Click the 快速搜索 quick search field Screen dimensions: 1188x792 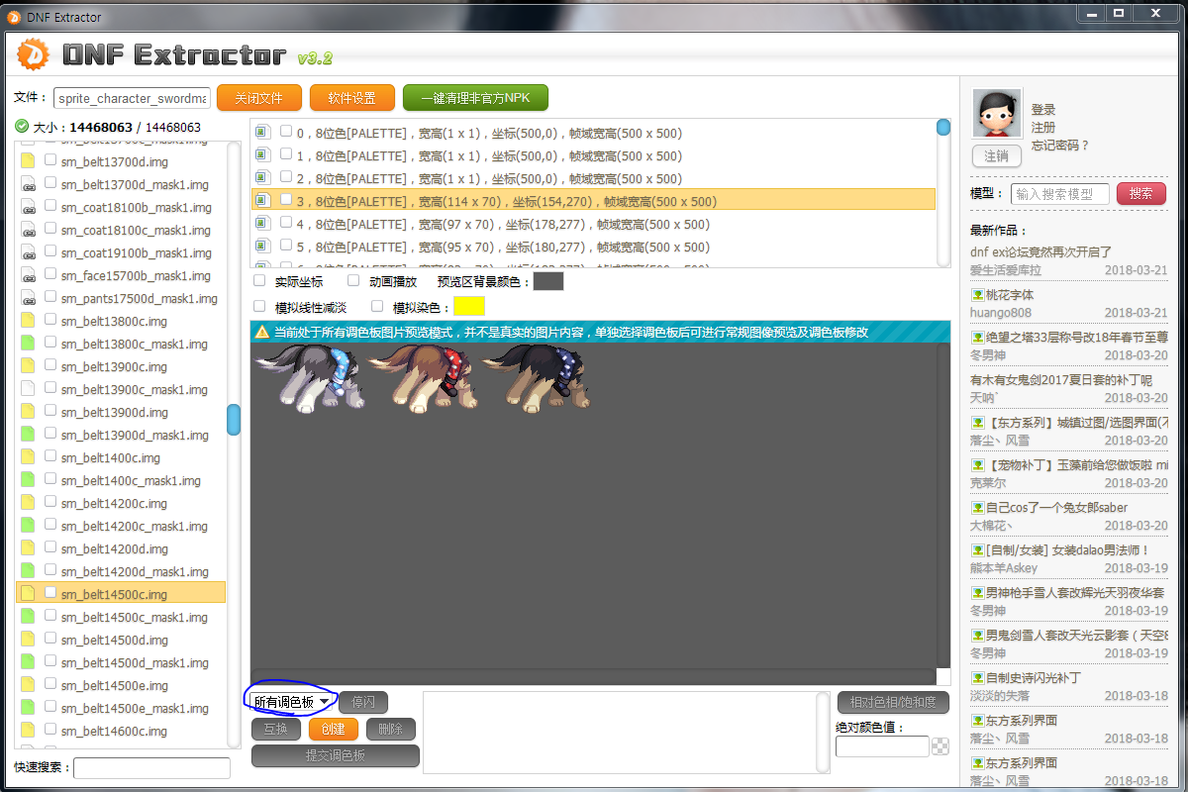point(151,768)
